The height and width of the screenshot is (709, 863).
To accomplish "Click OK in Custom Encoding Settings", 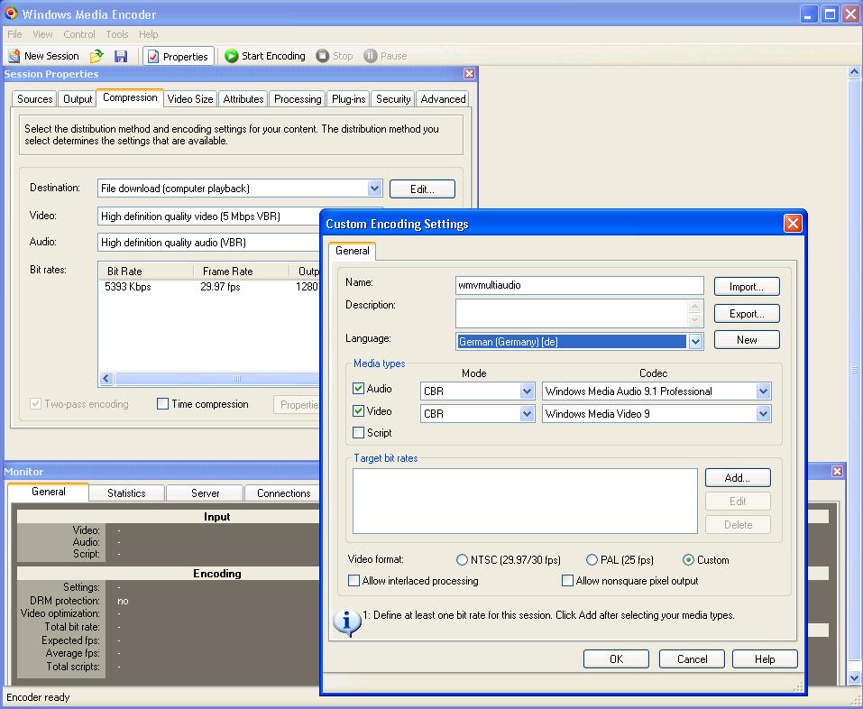I will (x=616, y=658).
